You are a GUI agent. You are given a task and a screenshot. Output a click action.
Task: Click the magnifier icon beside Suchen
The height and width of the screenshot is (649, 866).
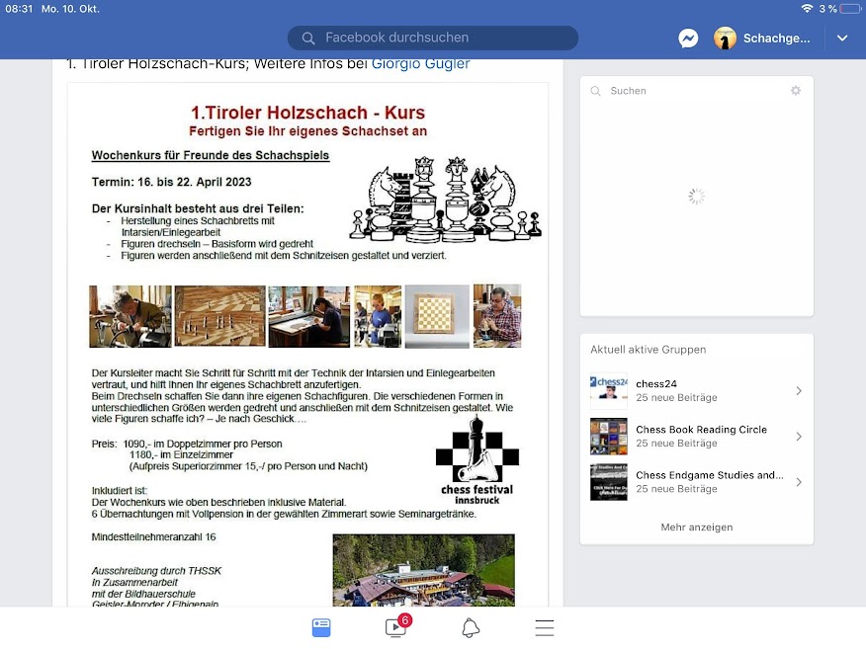pyautogui.click(x=595, y=91)
